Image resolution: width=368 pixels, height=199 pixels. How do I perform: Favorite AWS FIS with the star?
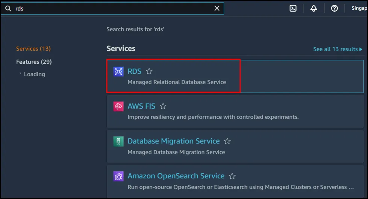click(x=163, y=106)
